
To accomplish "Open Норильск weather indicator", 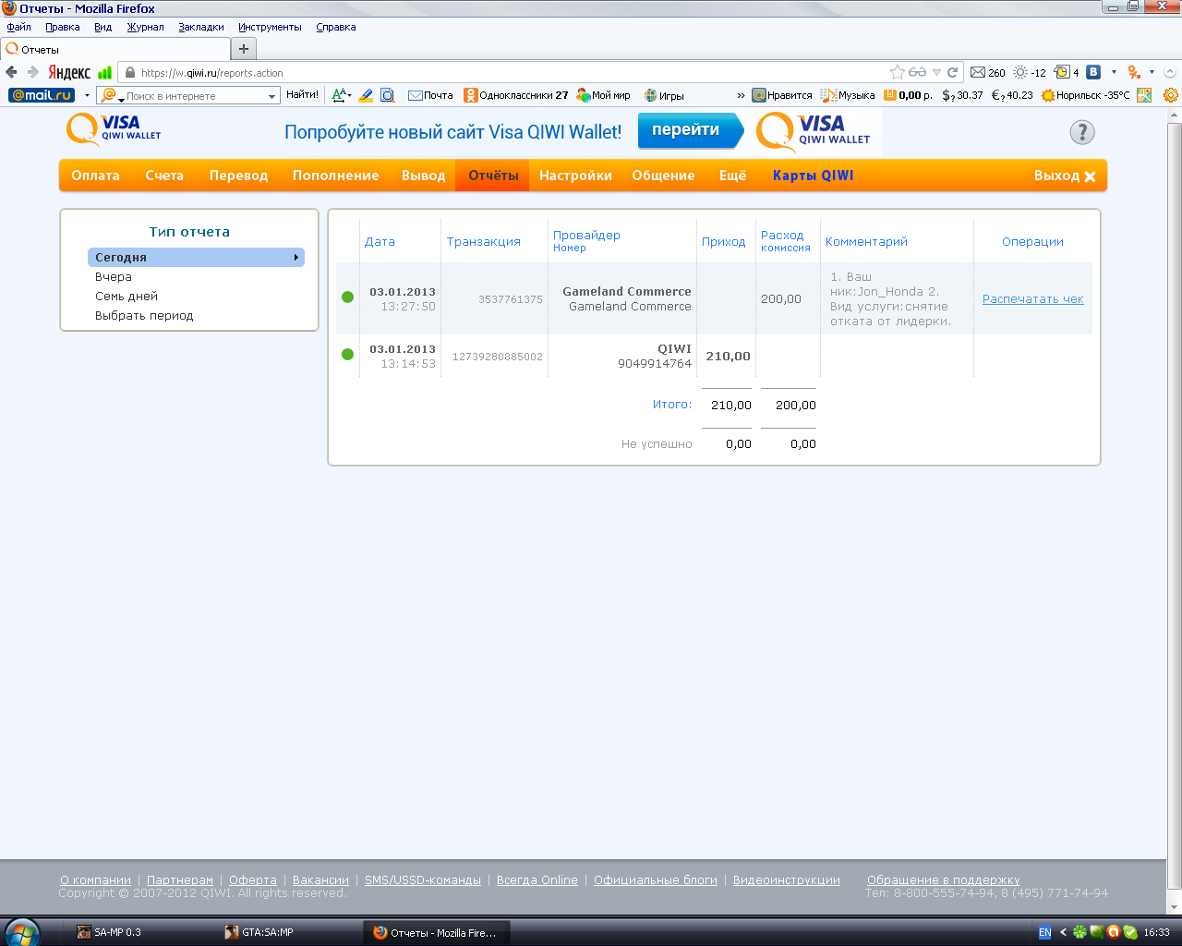I will [1085, 95].
